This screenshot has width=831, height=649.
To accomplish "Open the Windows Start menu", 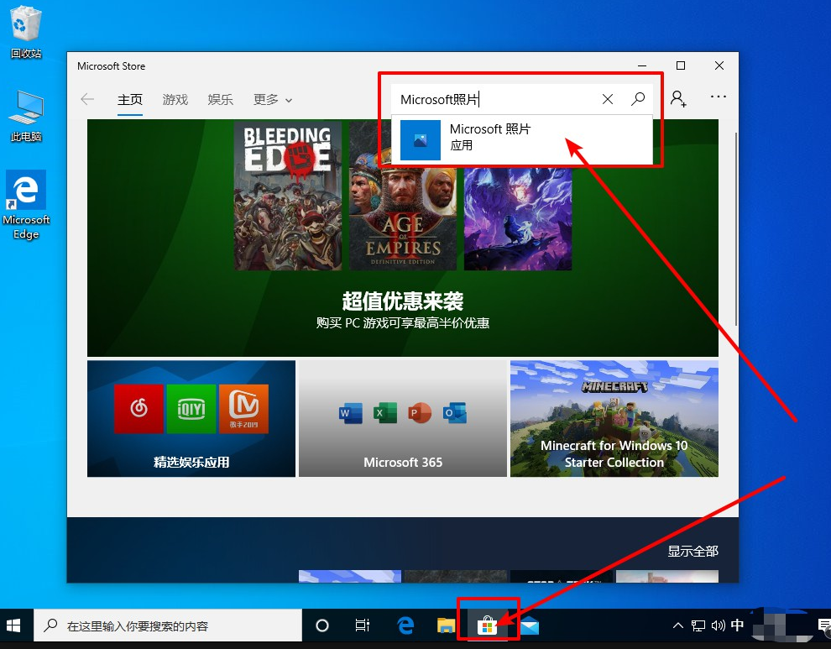I will click(x=13, y=626).
